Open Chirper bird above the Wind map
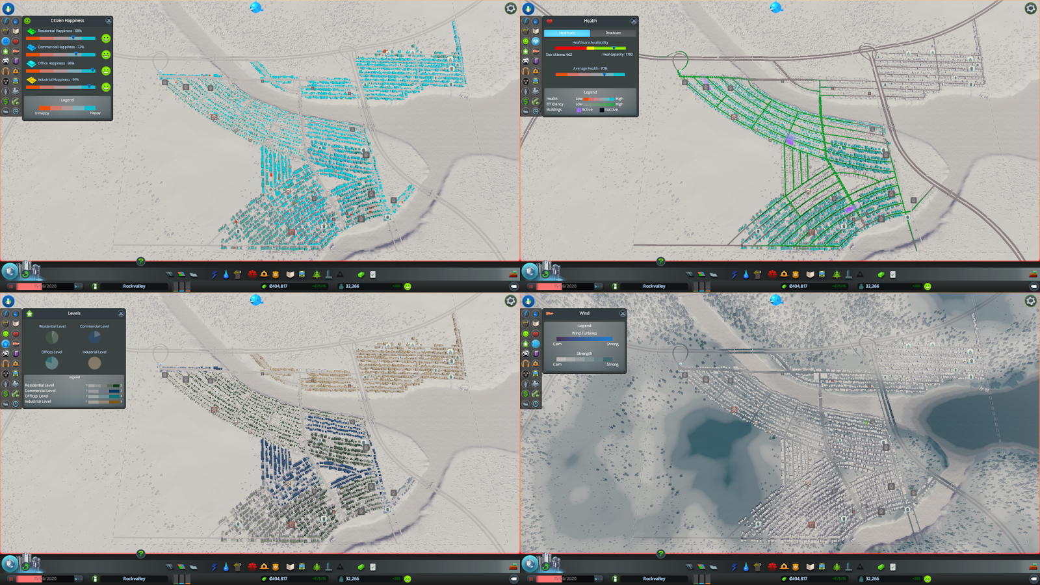Image resolution: width=1040 pixels, height=585 pixels. (776, 300)
